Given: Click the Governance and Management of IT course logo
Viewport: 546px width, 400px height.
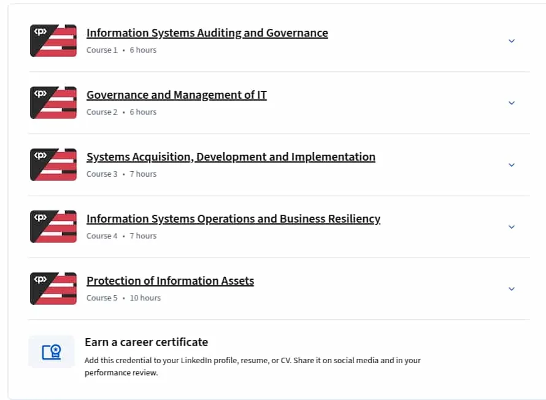Looking at the screenshot, I should click(53, 102).
